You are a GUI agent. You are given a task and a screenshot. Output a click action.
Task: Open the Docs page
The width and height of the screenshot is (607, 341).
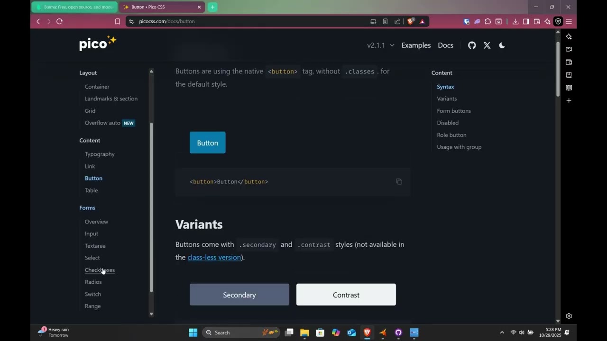click(x=445, y=45)
